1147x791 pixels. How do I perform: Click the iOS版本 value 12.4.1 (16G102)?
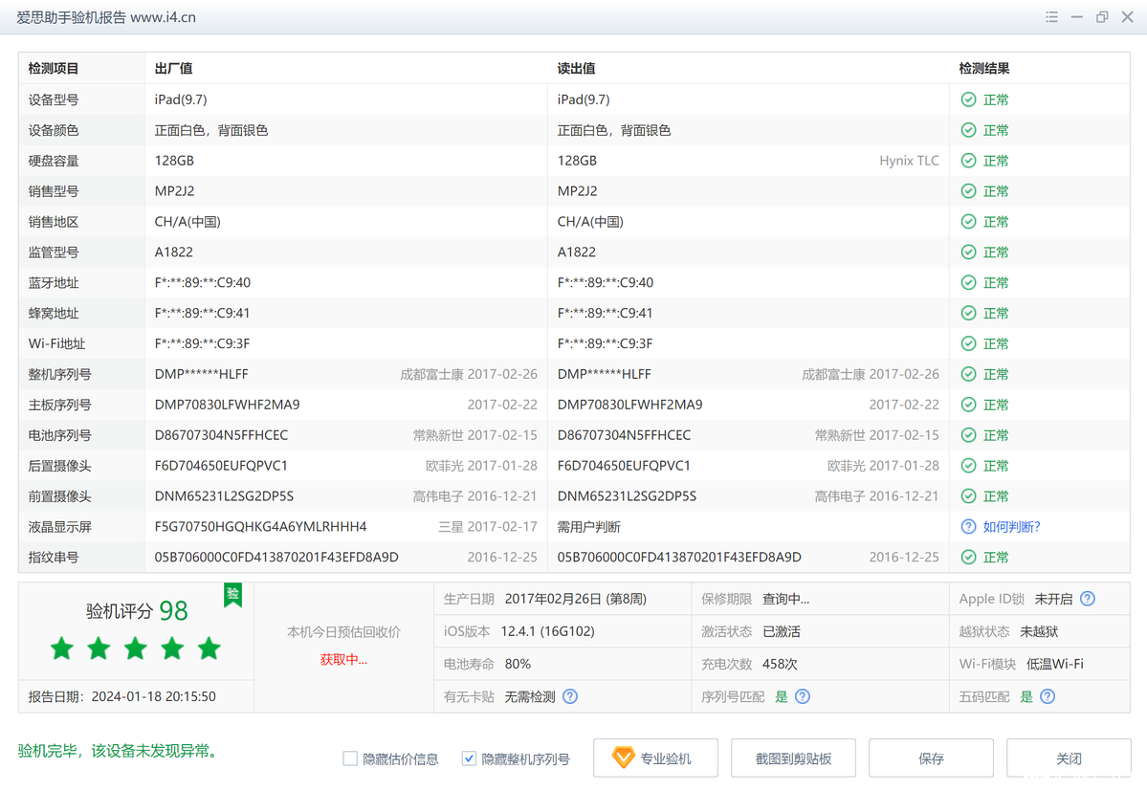click(548, 631)
